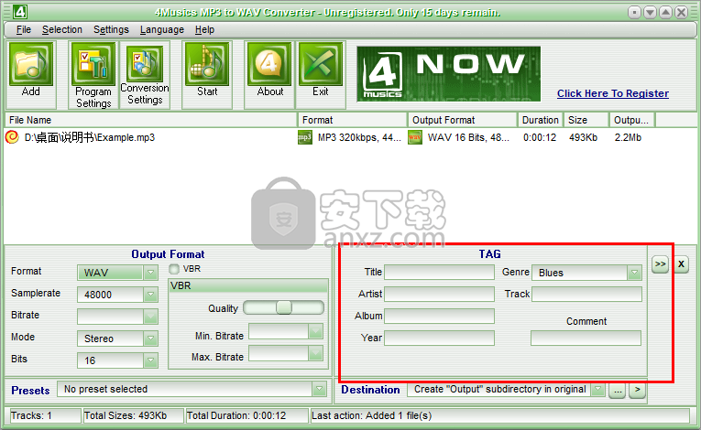Click the Destination browse ... button
The height and width of the screenshot is (430, 701).
coord(618,391)
